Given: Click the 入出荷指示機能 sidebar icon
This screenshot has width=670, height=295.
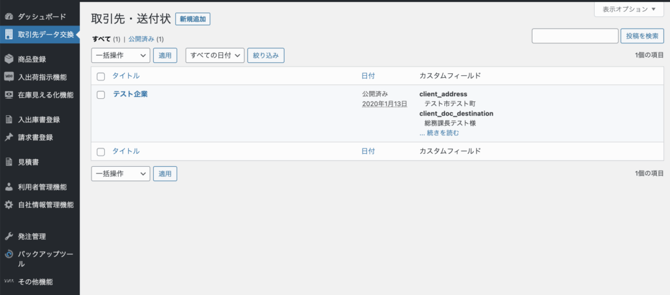Looking at the screenshot, I should [x=9, y=77].
